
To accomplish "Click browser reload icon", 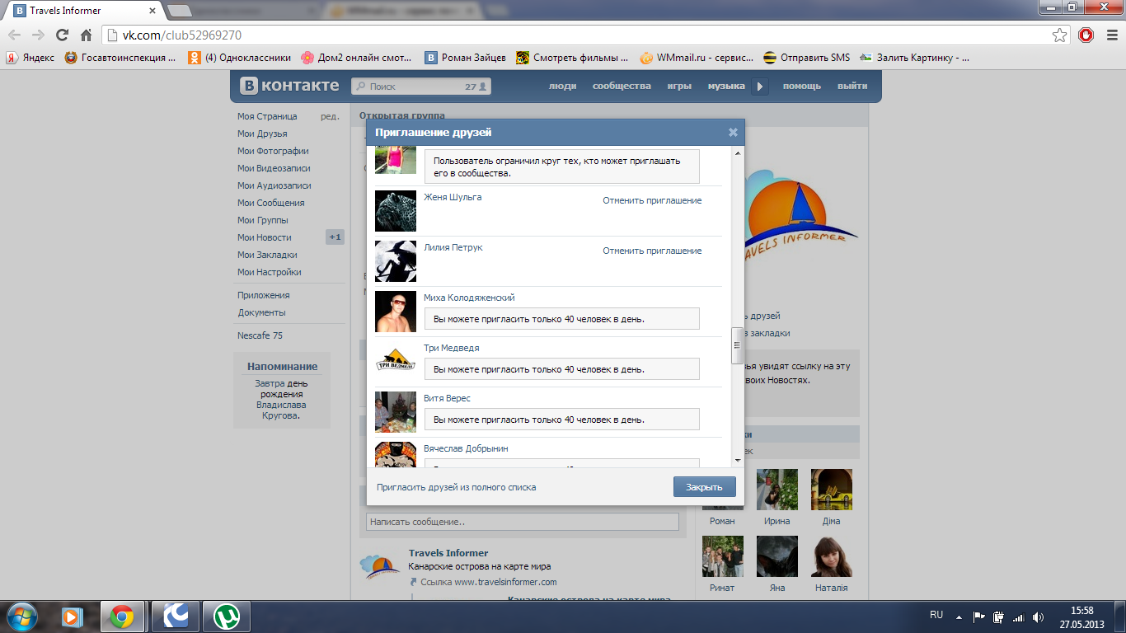I will click(x=62, y=35).
